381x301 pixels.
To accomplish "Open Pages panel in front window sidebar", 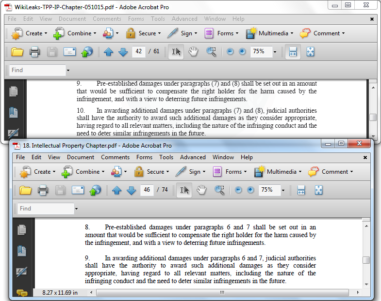I will pos(22,230).
